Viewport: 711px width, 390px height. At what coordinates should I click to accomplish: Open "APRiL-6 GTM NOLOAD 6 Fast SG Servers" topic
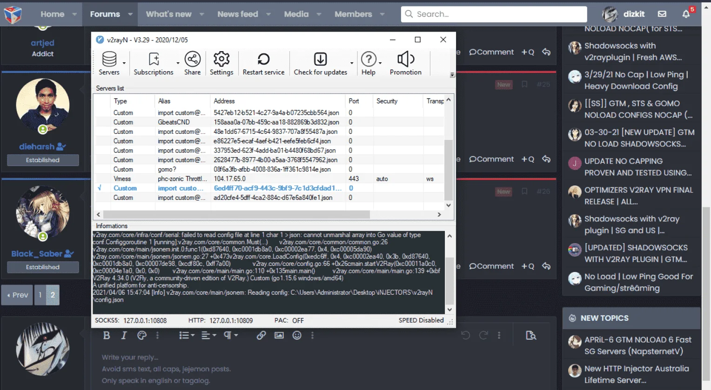pyautogui.click(x=638, y=345)
